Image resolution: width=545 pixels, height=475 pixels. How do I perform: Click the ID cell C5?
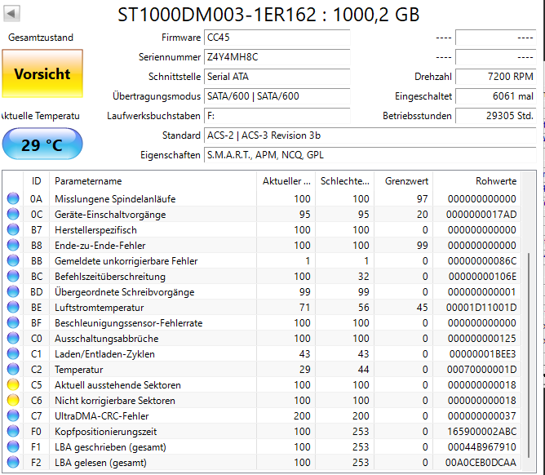(37, 384)
